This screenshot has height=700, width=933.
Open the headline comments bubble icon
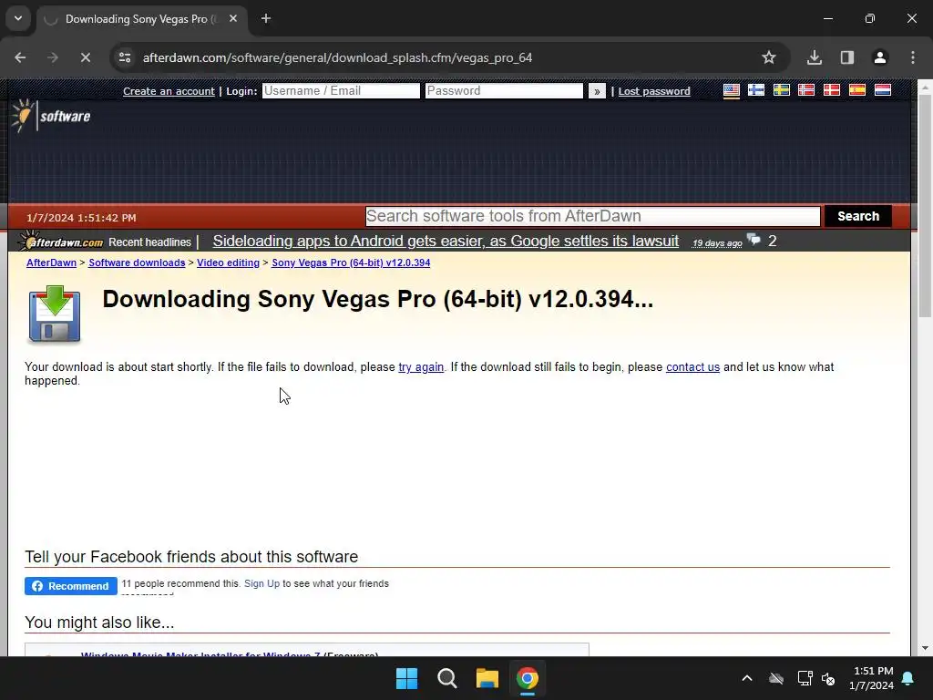click(754, 240)
